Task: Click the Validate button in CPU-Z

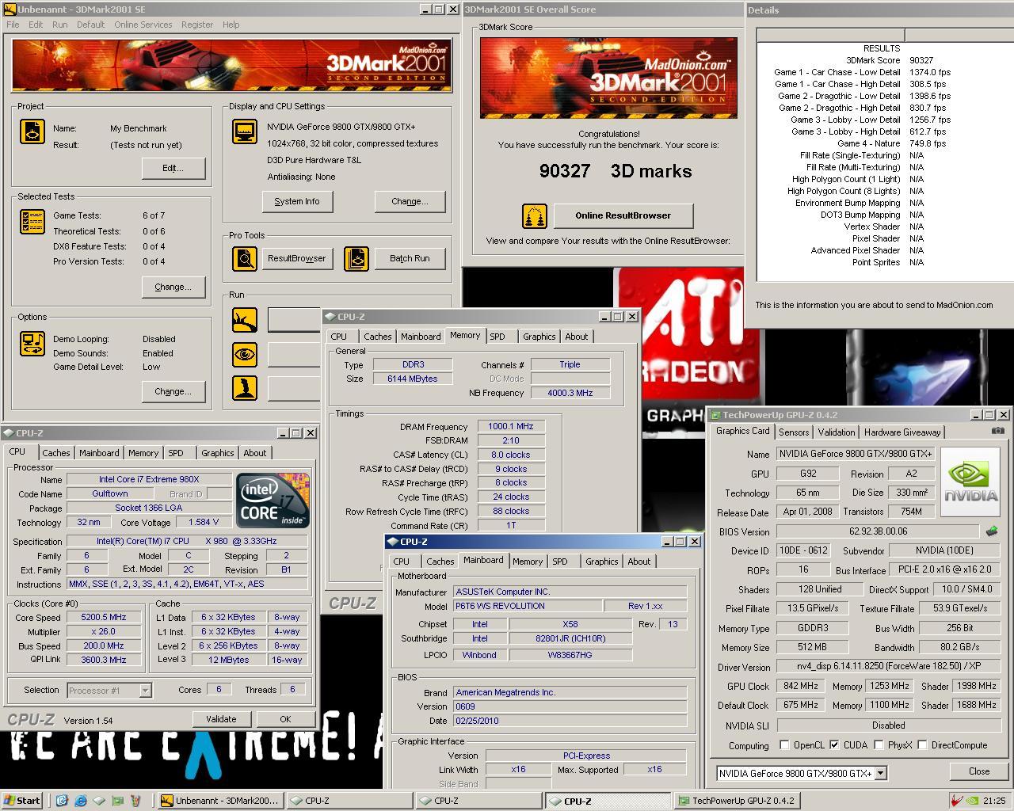Action: coord(221,719)
